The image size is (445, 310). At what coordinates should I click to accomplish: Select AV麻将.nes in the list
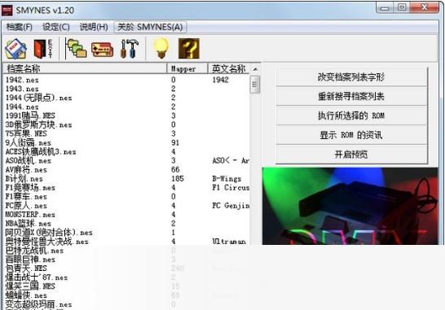26,170
